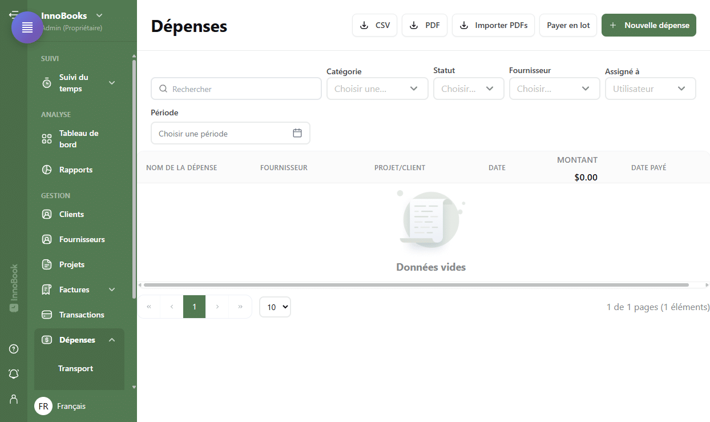710x422 pixels.
Task: Click the $0.00 total amount
Action: point(586,177)
